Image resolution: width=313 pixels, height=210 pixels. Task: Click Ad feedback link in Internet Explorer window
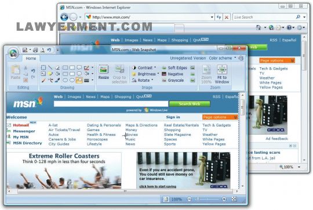[x=276, y=139]
